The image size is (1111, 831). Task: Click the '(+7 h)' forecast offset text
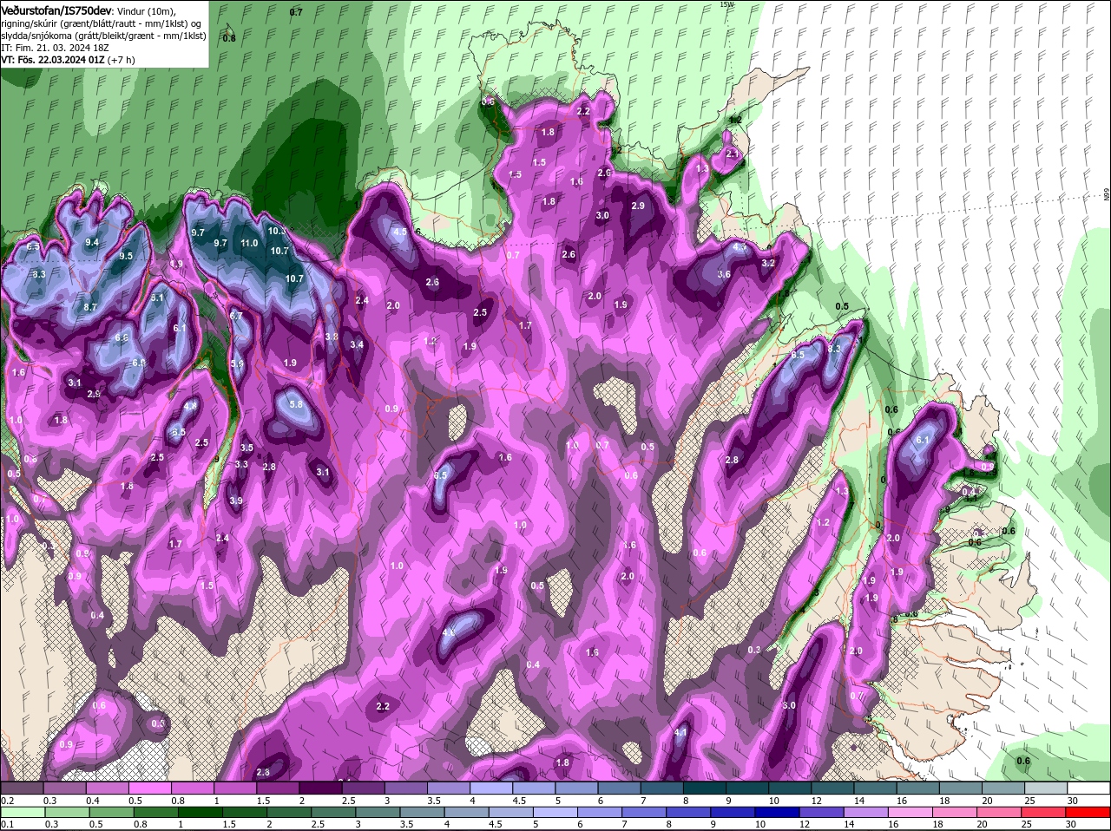click(x=121, y=60)
